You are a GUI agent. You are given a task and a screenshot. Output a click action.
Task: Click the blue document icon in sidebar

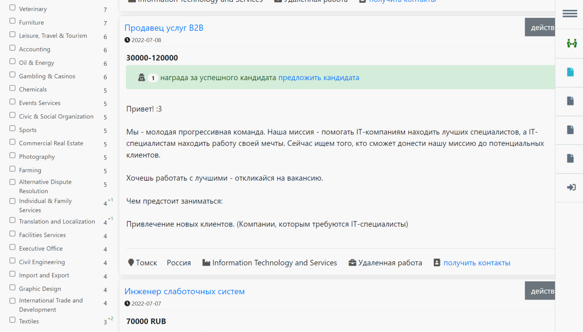coord(570,72)
